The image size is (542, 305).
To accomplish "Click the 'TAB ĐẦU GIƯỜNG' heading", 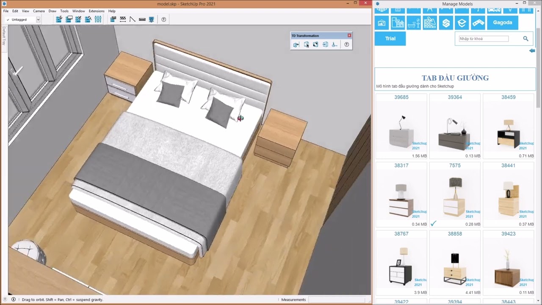I will pos(455,78).
